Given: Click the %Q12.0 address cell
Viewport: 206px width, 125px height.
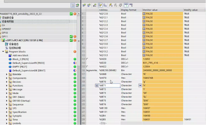Looking at the screenshot, I should click(x=109, y=14).
